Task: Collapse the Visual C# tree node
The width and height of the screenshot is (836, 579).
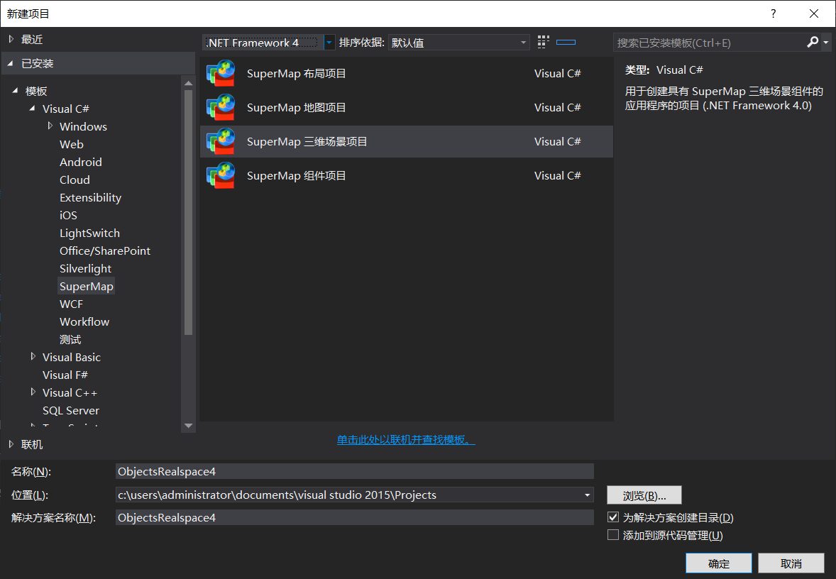Action: pos(32,109)
